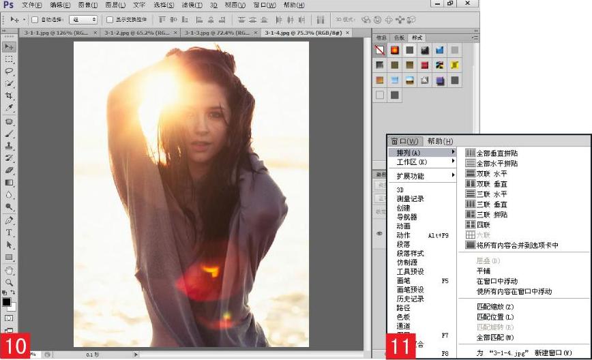Image resolution: width=592 pixels, height=360 pixels.
Task: Expand the 工作区(K) submenu
Action: [x=422, y=162]
